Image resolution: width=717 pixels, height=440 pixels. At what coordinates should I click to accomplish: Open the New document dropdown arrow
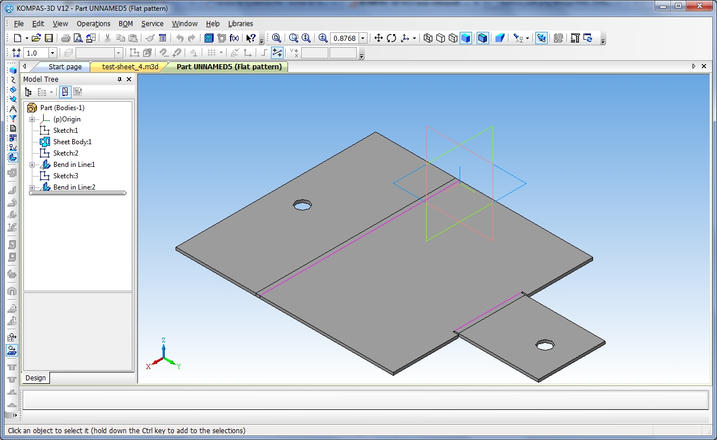[x=27, y=38]
